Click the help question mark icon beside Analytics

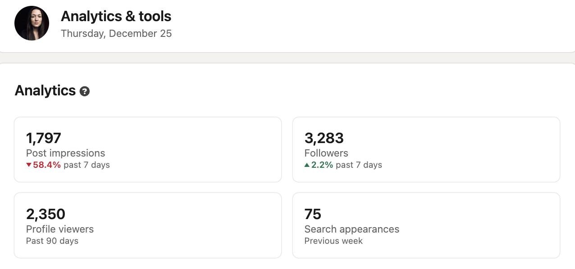(x=85, y=91)
